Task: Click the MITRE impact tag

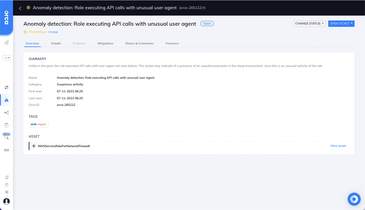Action: 38,124
